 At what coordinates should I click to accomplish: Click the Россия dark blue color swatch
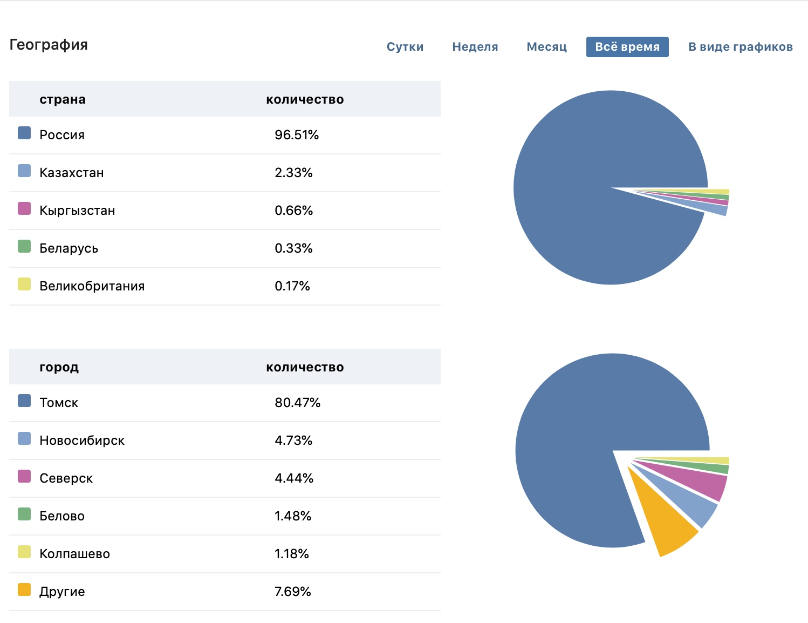point(24,133)
